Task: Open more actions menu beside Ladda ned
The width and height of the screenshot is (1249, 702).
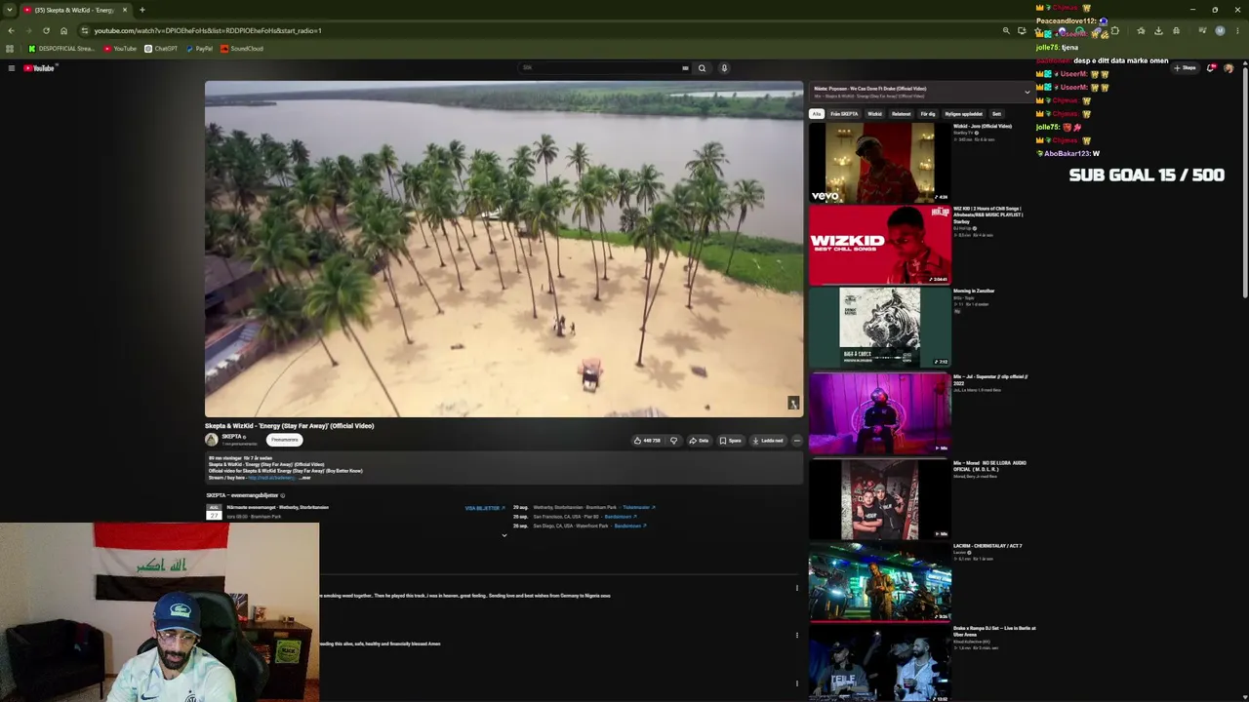Action: pos(796,441)
